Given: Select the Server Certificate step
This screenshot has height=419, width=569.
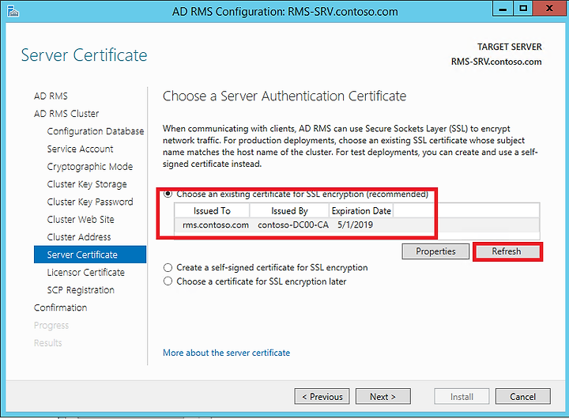Looking at the screenshot, I should click(90, 255).
